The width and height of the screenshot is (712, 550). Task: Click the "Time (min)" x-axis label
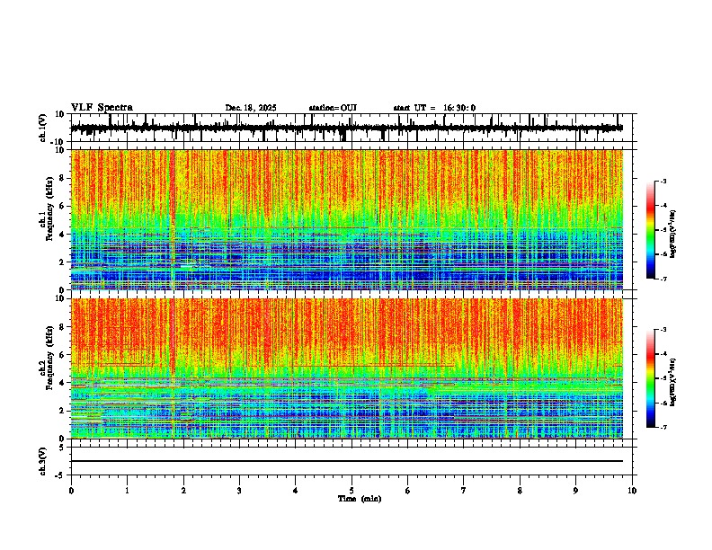coord(360,499)
